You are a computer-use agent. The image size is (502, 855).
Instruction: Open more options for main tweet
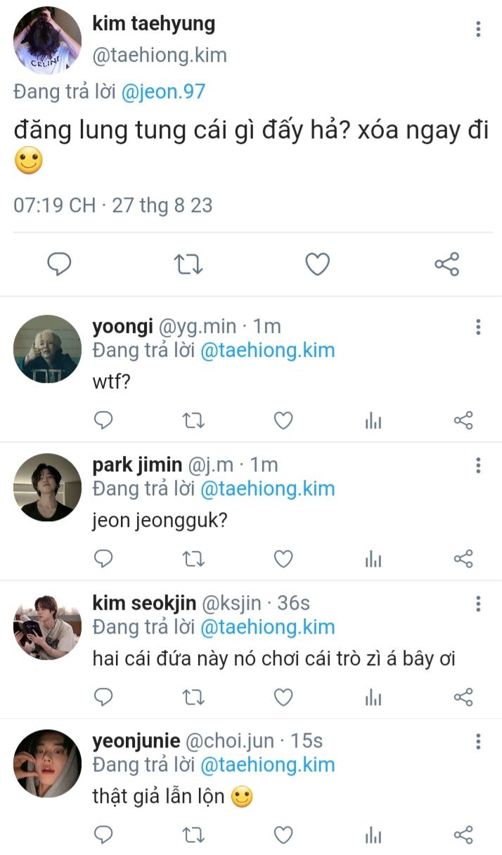478,29
